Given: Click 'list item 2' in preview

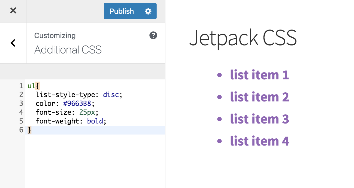Looking at the screenshot, I should click(259, 97).
